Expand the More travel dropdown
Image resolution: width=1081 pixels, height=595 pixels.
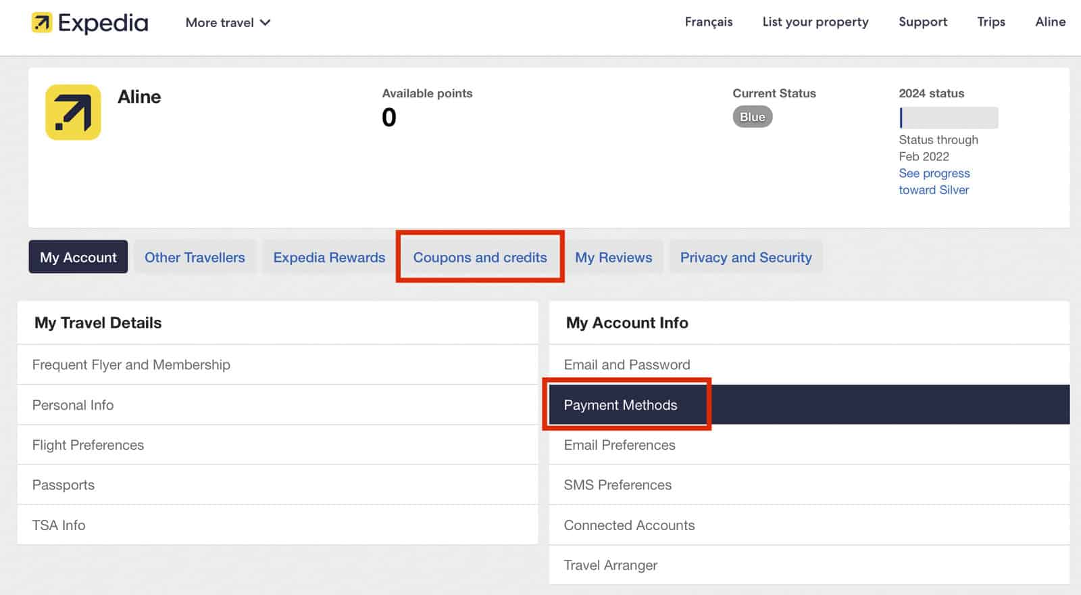pos(228,22)
